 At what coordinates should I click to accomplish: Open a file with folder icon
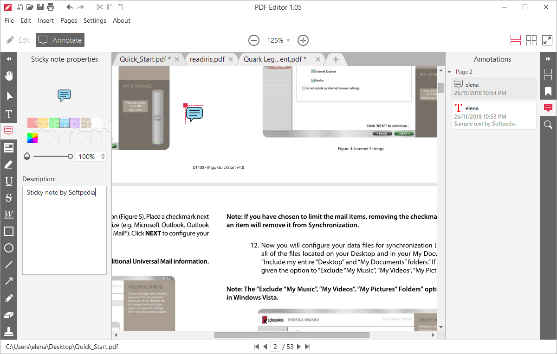(30, 7)
